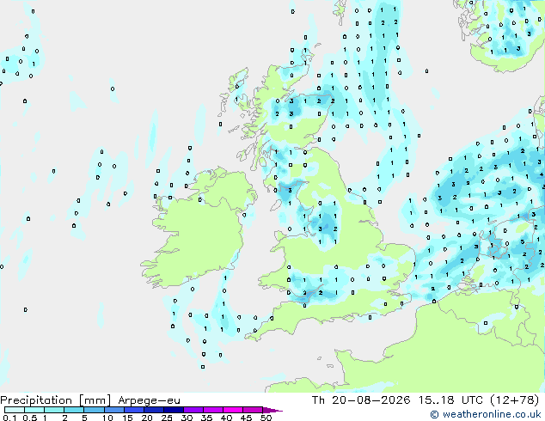Click the 10–15 mm legend swatch
This screenshot has width=545, height=421.
[113, 410]
